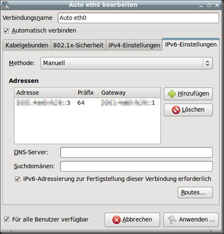Image resolution: width=224 pixels, height=234 pixels.
Task: Minimize the Auto eth0 bearbeiten window
Action: (x=201, y=5)
